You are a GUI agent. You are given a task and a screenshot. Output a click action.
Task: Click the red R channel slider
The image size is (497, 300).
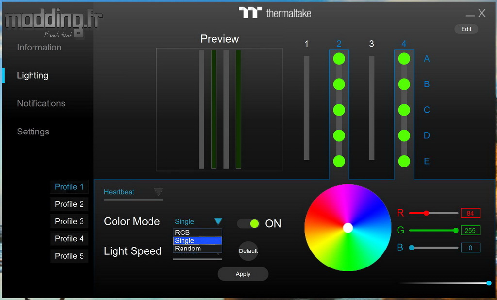click(x=433, y=213)
